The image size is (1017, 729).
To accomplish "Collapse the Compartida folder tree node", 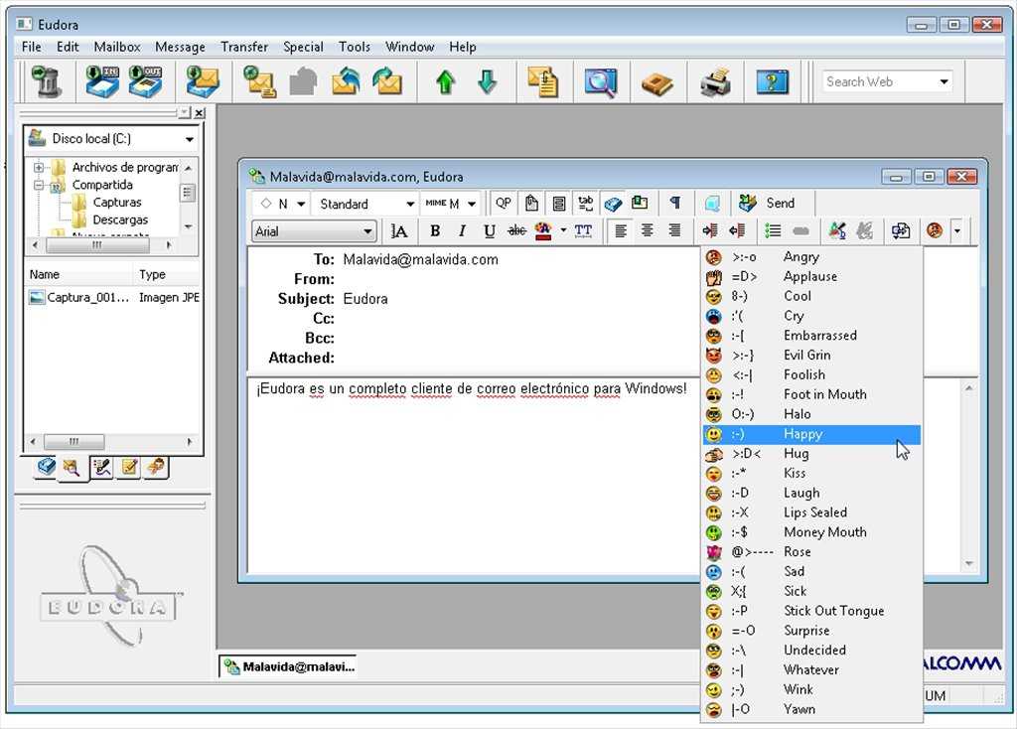I will [39, 185].
